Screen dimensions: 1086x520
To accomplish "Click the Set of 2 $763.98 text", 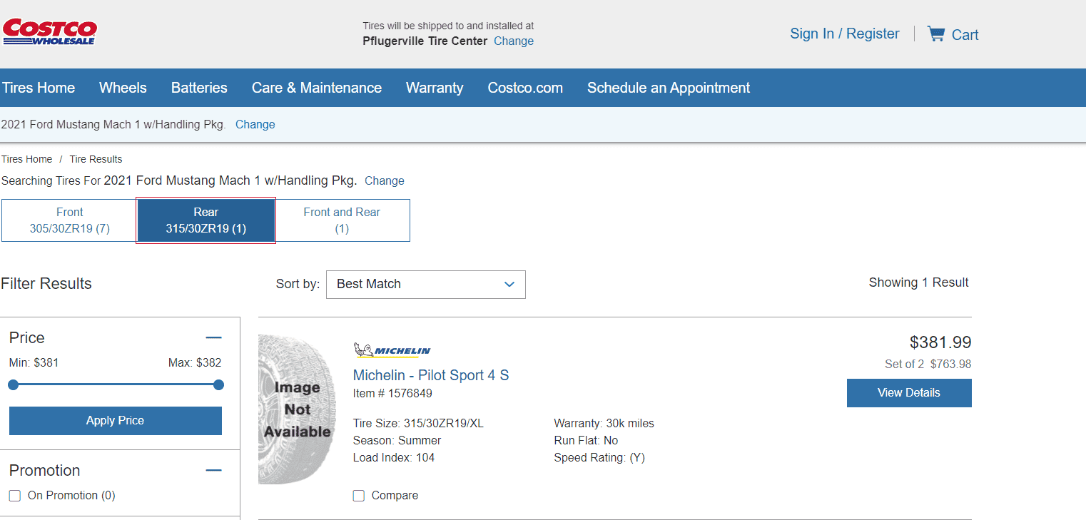I will pos(928,364).
